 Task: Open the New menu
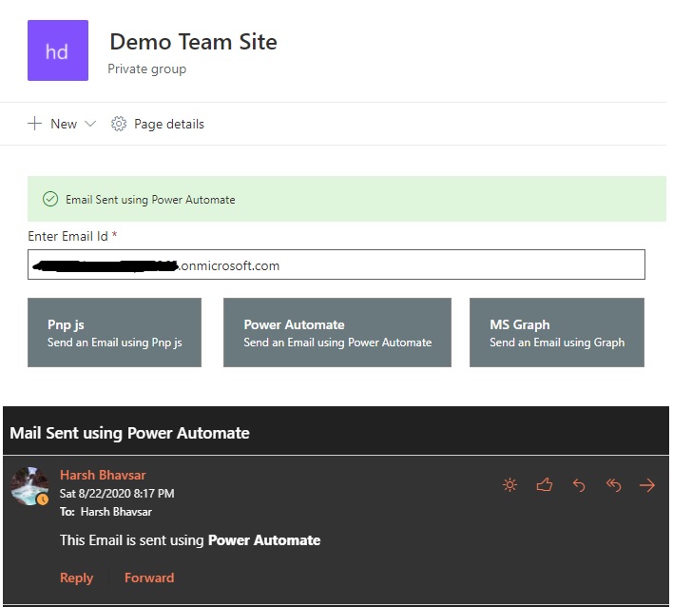[x=62, y=124]
